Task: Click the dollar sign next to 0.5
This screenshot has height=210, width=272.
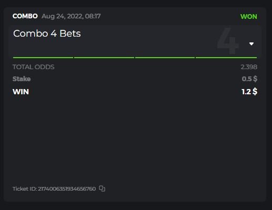Action: 255,79
